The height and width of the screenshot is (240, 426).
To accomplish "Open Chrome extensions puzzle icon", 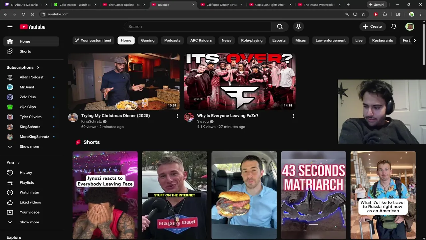I will [385, 14].
